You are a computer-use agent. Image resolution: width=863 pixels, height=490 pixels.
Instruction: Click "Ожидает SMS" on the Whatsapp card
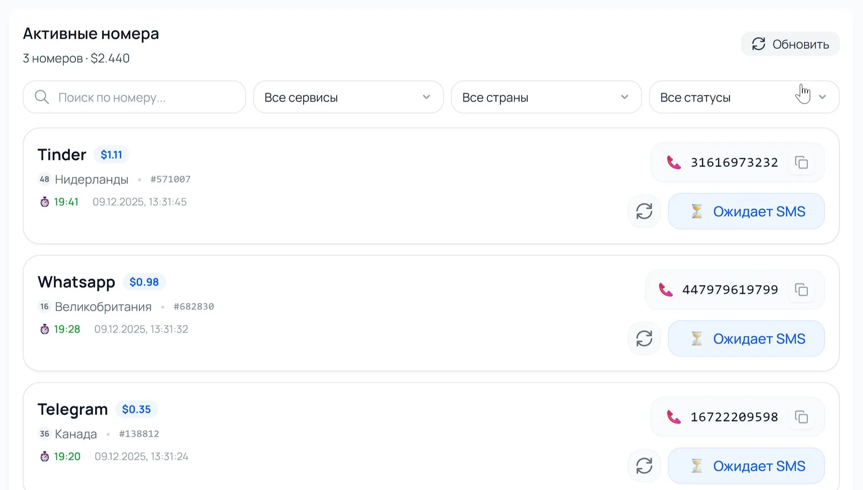tap(746, 339)
